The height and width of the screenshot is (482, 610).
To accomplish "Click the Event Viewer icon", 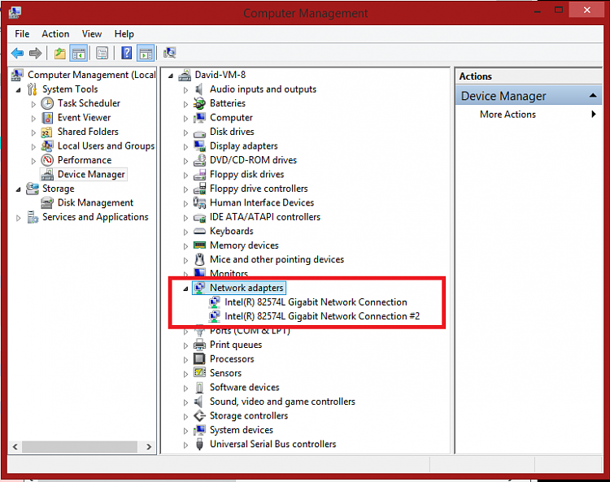I will [47, 117].
